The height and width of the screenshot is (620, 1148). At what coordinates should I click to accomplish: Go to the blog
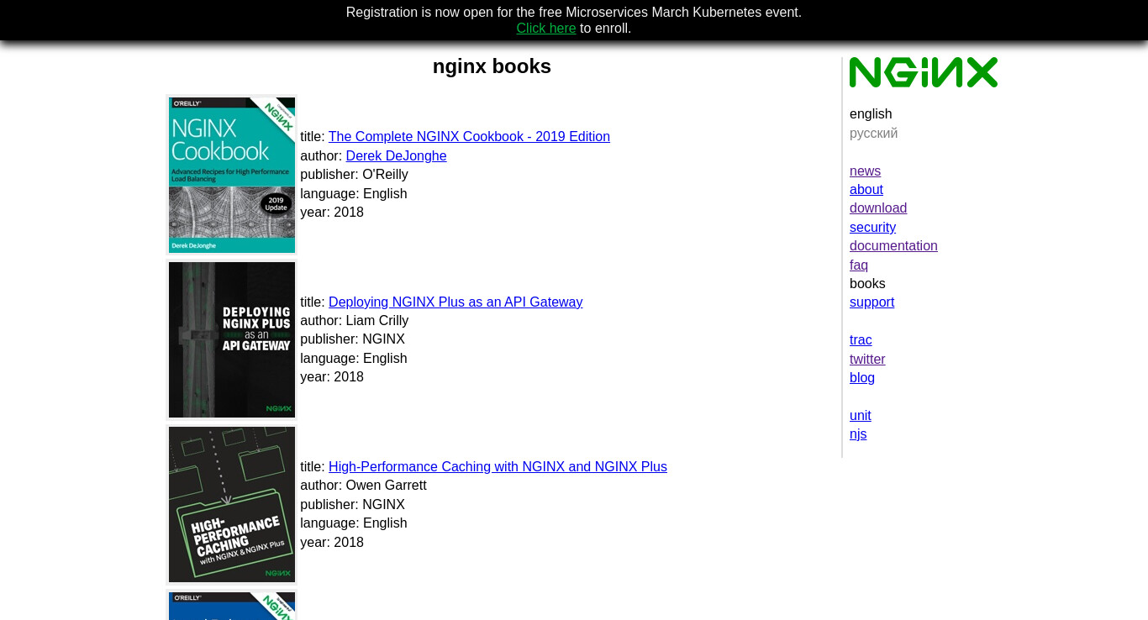862,378
